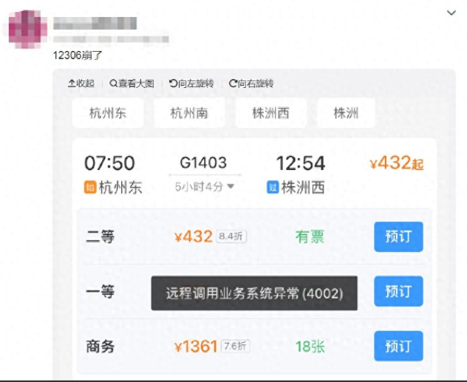The width and height of the screenshot is (467, 382).
Task: Open the post options chevron at top right
Action: 451,13
